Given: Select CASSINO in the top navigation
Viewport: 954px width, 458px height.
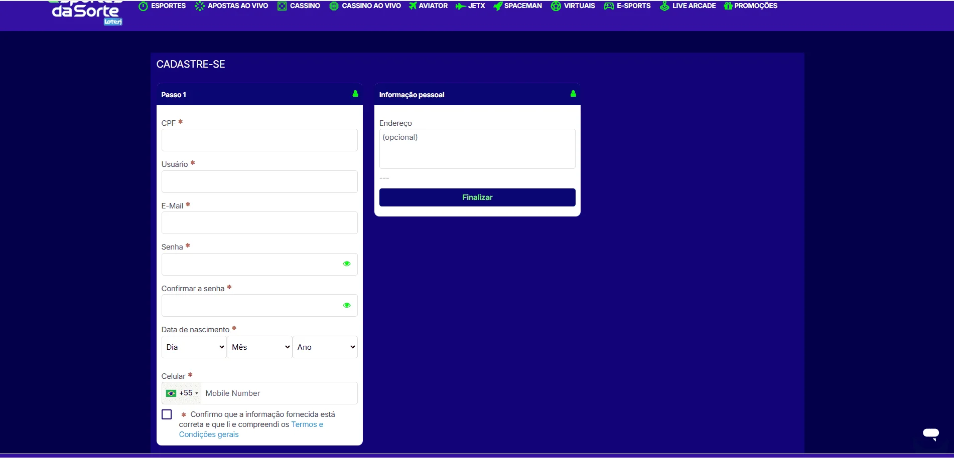Looking at the screenshot, I should coord(305,6).
